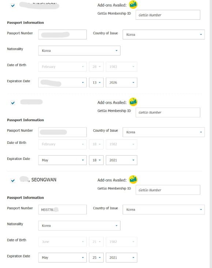The width and height of the screenshot is (212, 268).
Task: Toggle the SEONGWAN passenger checkbox
Action: [13, 180]
